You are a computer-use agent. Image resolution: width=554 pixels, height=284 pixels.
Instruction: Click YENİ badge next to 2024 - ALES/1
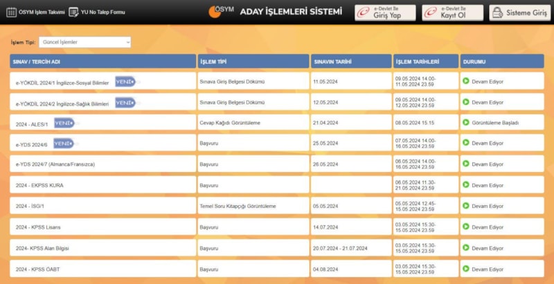64,123
